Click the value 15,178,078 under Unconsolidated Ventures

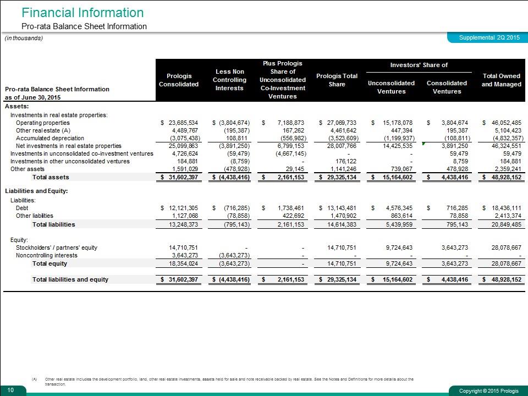point(397,123)
